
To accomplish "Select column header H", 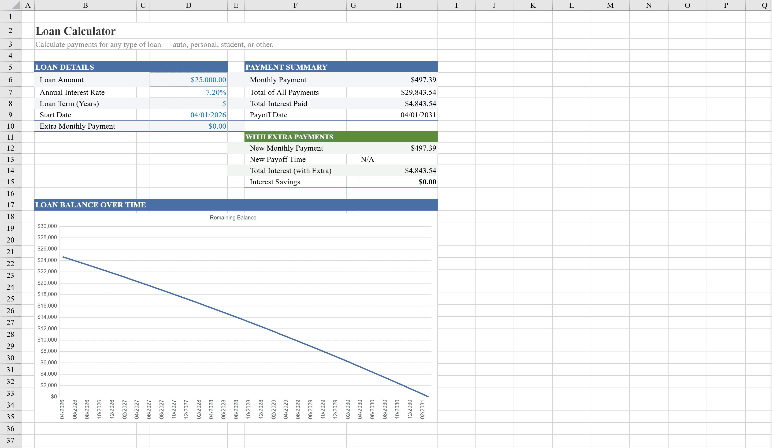I will tap(398, 5).
